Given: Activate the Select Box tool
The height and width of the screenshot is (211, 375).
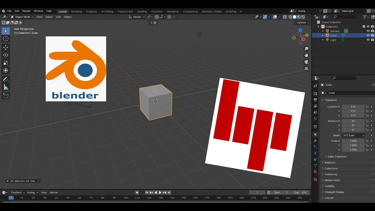Looking at the screenshot, I should coord(6,31).
